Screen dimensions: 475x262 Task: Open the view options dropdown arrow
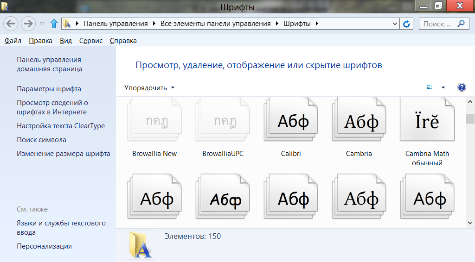point(443,87)
